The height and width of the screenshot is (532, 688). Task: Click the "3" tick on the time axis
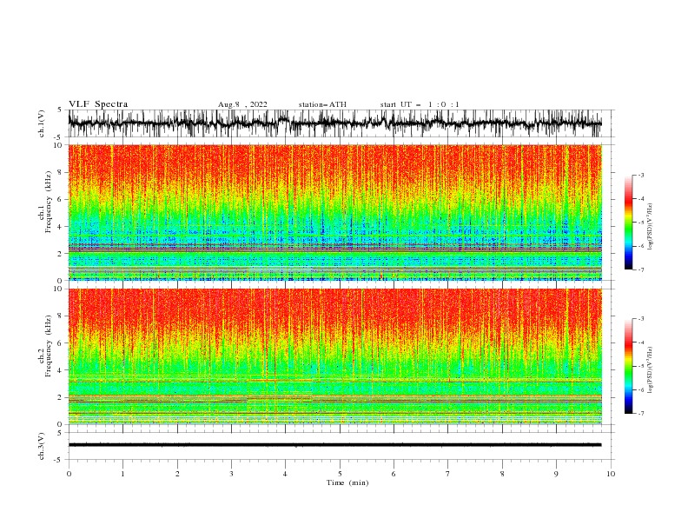tap(231, 474)
